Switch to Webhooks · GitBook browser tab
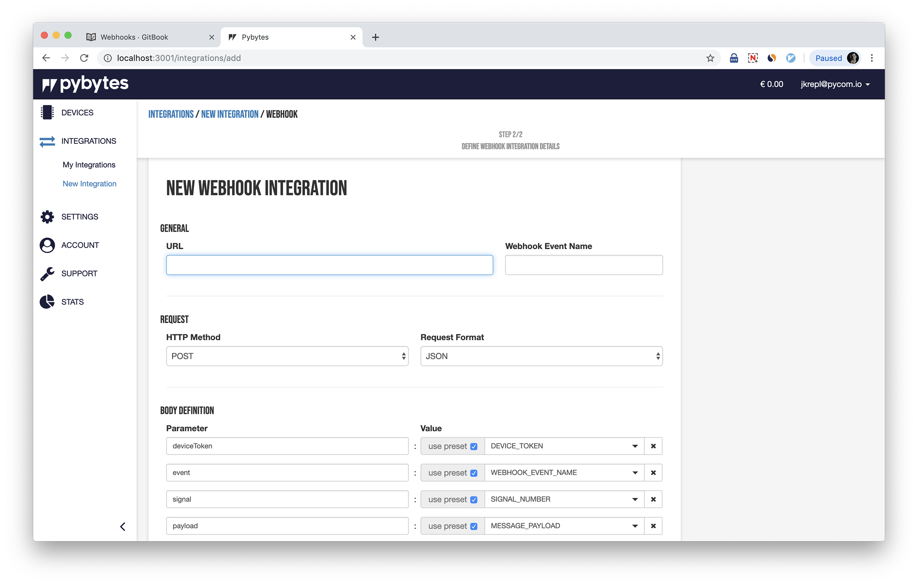 point(134,37)
